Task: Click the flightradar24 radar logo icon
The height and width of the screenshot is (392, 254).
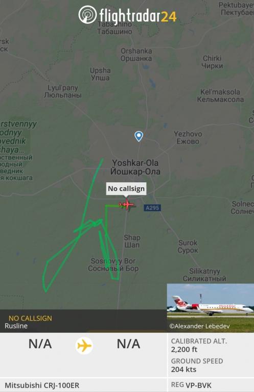Action: tap(87, 15)
